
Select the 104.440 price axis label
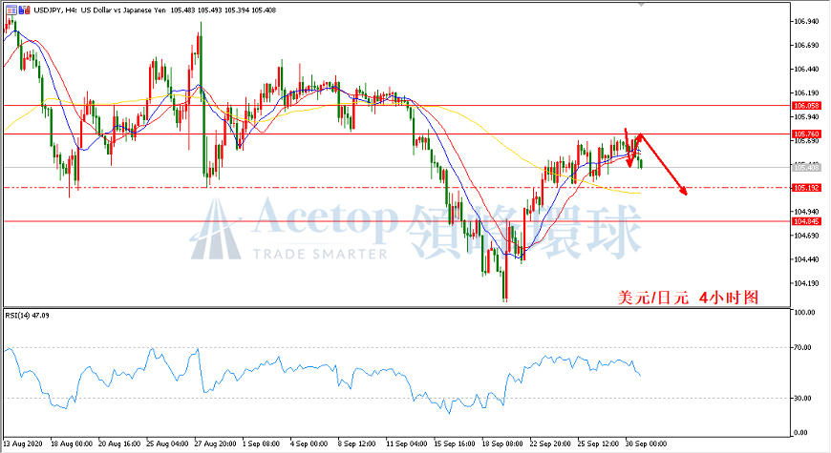click(806, 259)
